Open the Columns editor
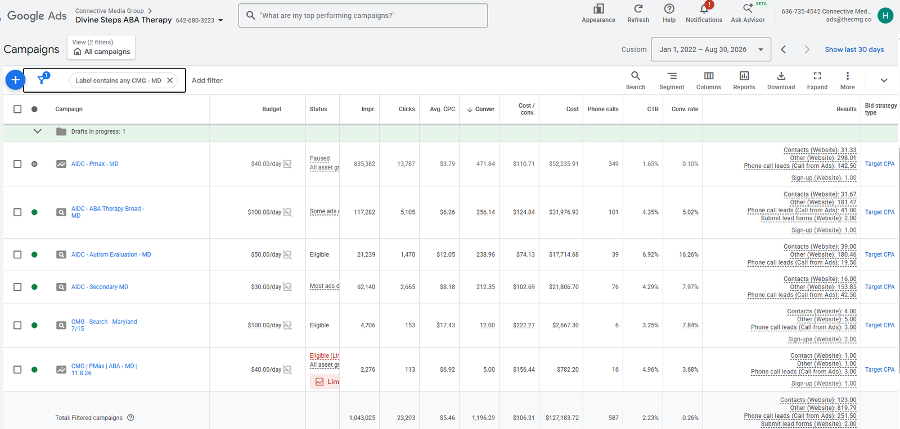This screenshot has width=900, height=429. pyautogui.click(x=709, y=80)
